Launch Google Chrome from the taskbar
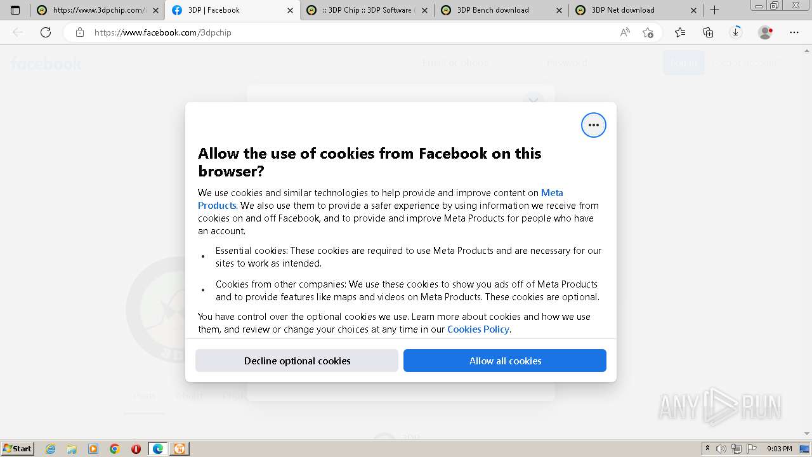This screenshot has height=457, width=812. pyautogui.click(x=115, y=449)
